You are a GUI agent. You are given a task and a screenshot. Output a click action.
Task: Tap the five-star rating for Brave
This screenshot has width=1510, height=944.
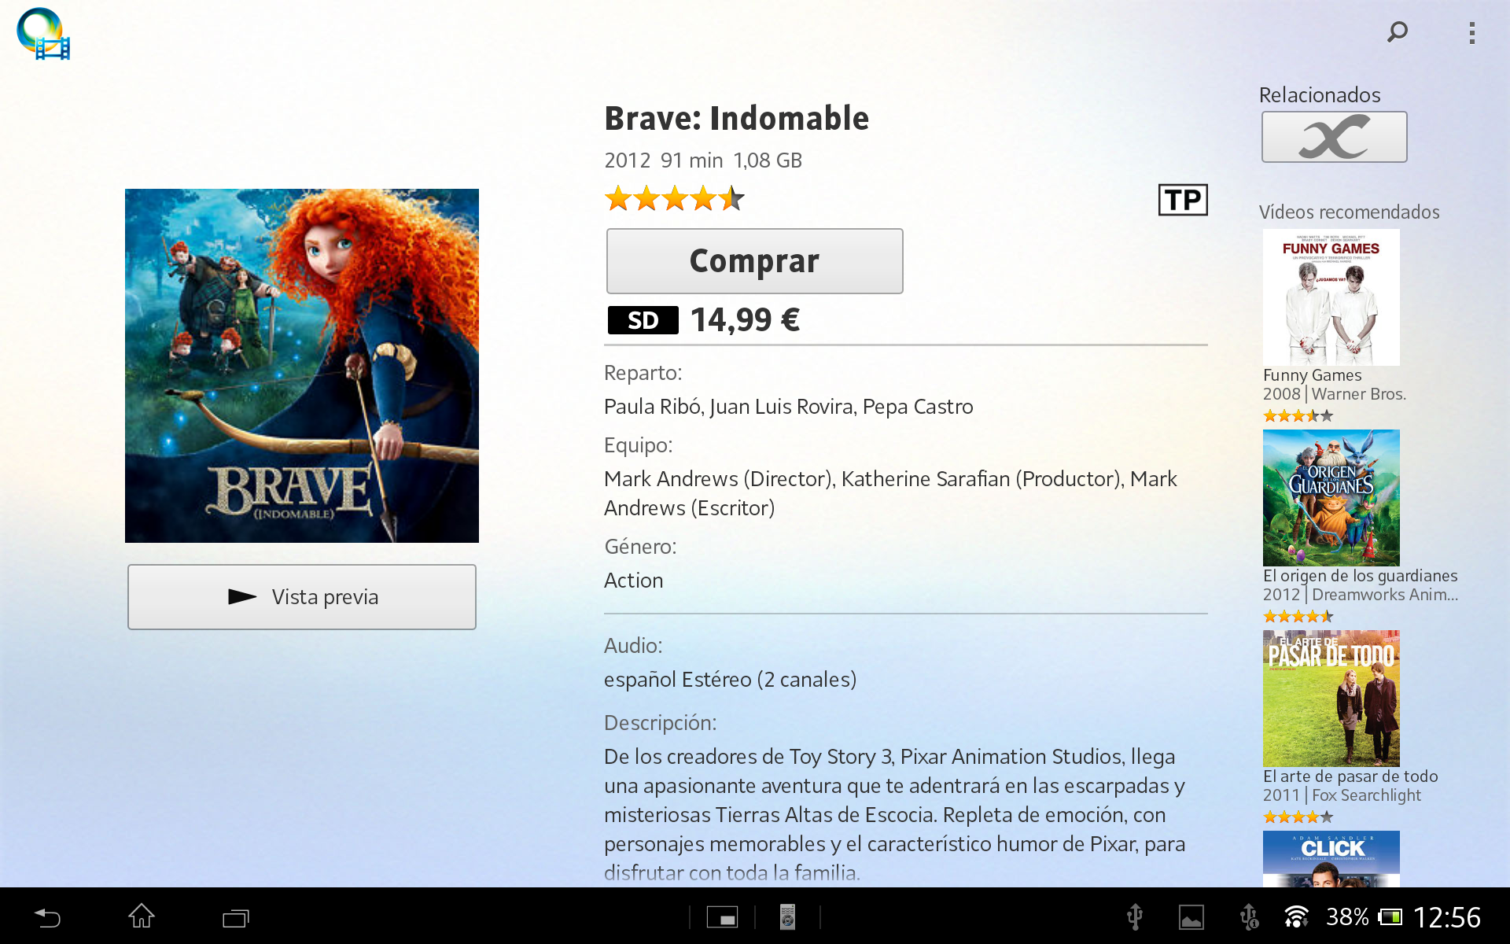[674, 198]
